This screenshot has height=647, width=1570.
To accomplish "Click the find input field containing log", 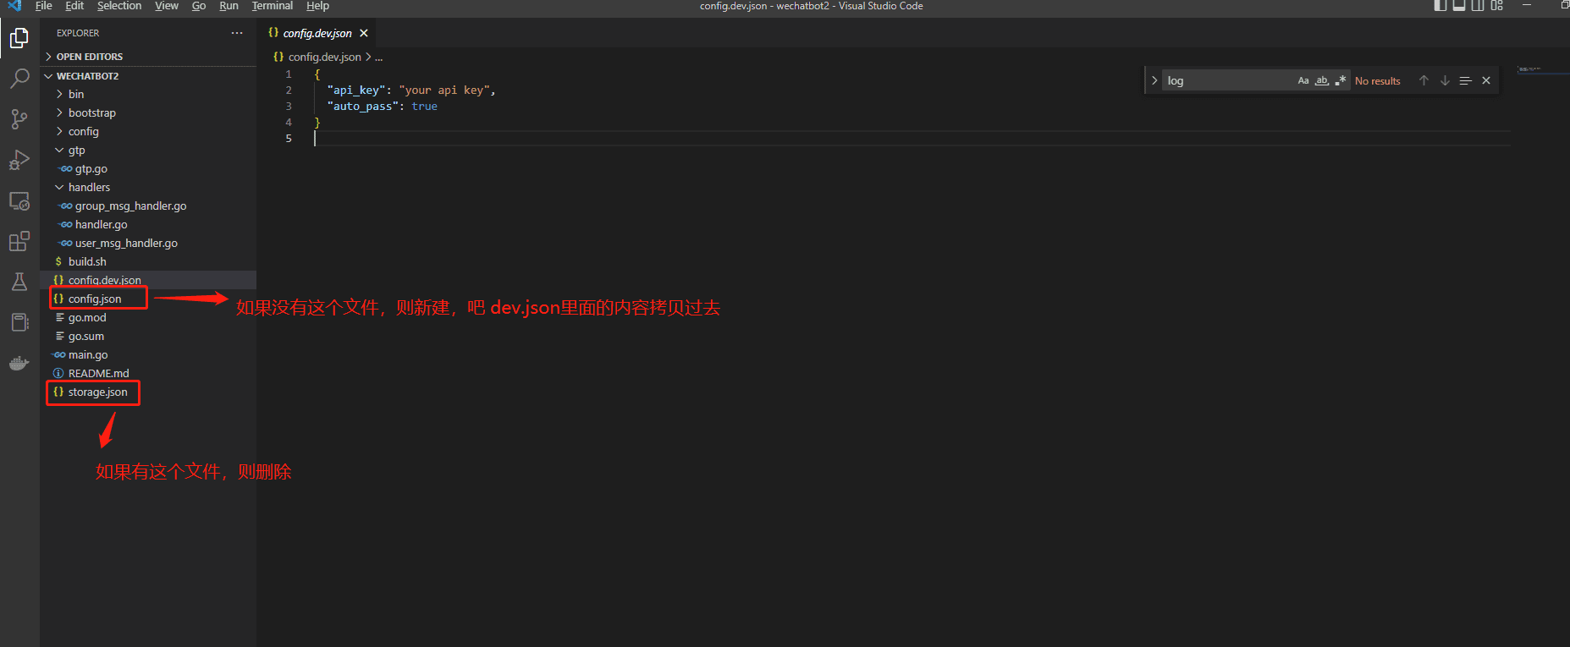I will pyautogui.click(x=1227, y=81).
